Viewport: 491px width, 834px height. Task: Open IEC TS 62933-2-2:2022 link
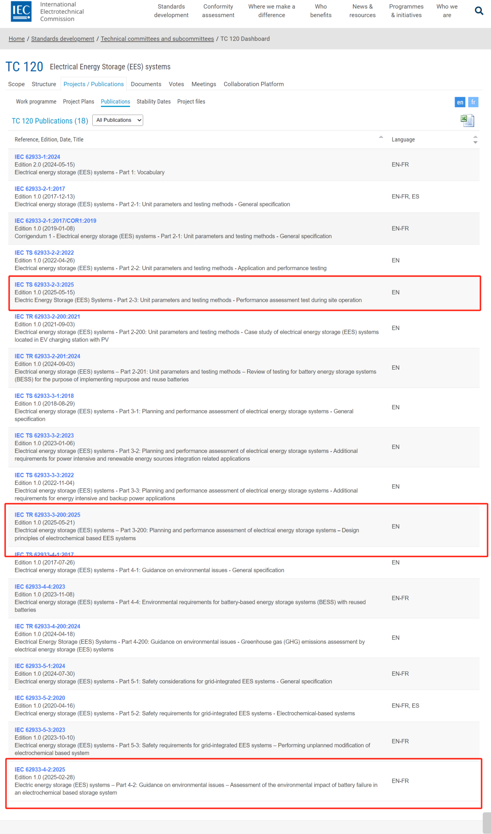coord(44,253)
